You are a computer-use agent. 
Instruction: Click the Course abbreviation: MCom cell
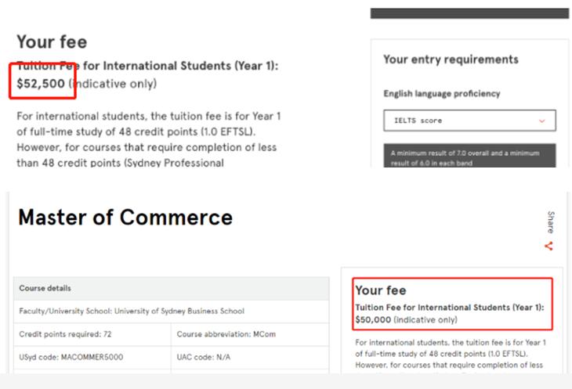click(x=250, y=334)
